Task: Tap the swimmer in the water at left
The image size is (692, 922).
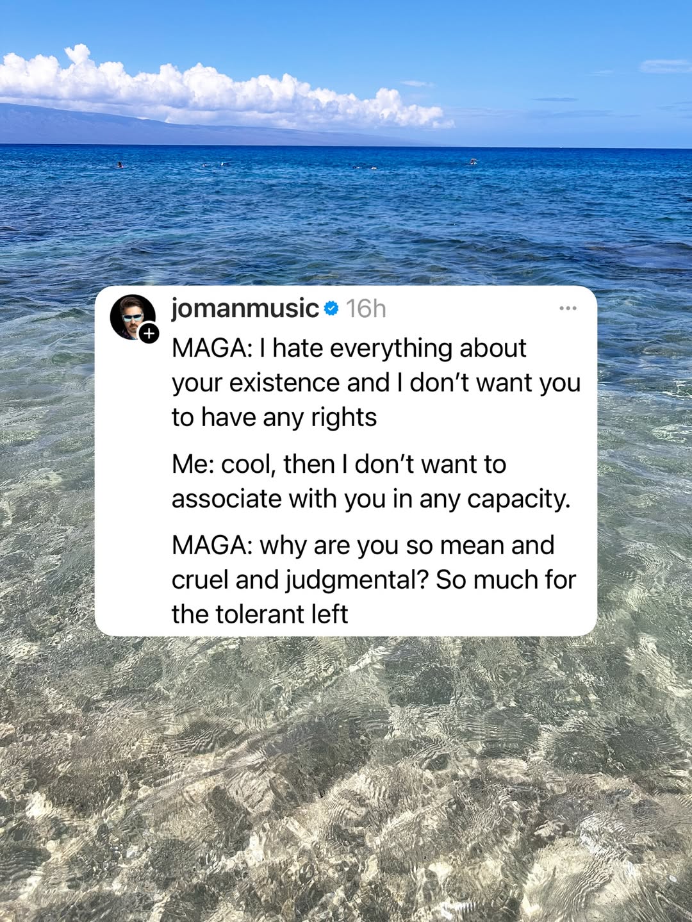Action: (120, 165)
